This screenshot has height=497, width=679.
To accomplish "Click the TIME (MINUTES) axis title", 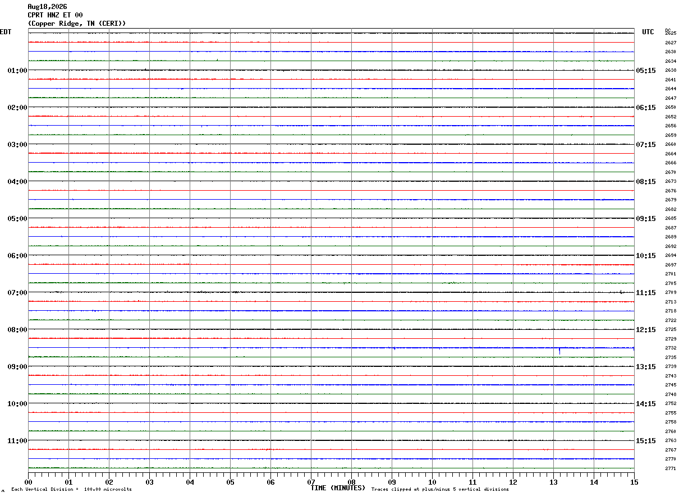I will 338,488.
